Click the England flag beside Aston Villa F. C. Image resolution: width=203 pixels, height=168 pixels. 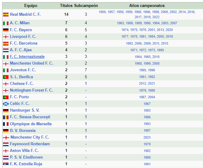[6, 151]
